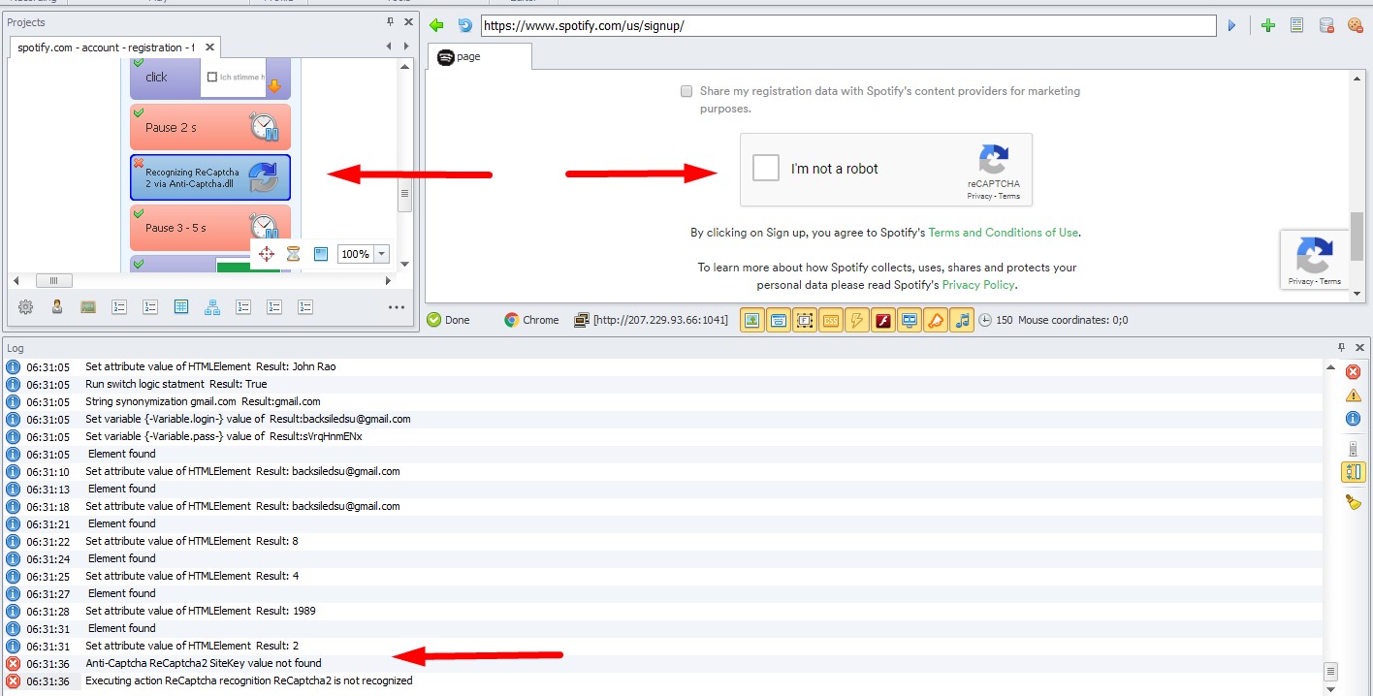Select log entry String synonymization gmail.com

pos(663,401)
